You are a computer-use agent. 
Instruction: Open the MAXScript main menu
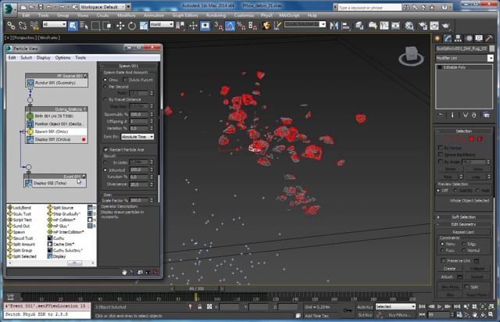[x=289, y=16]
